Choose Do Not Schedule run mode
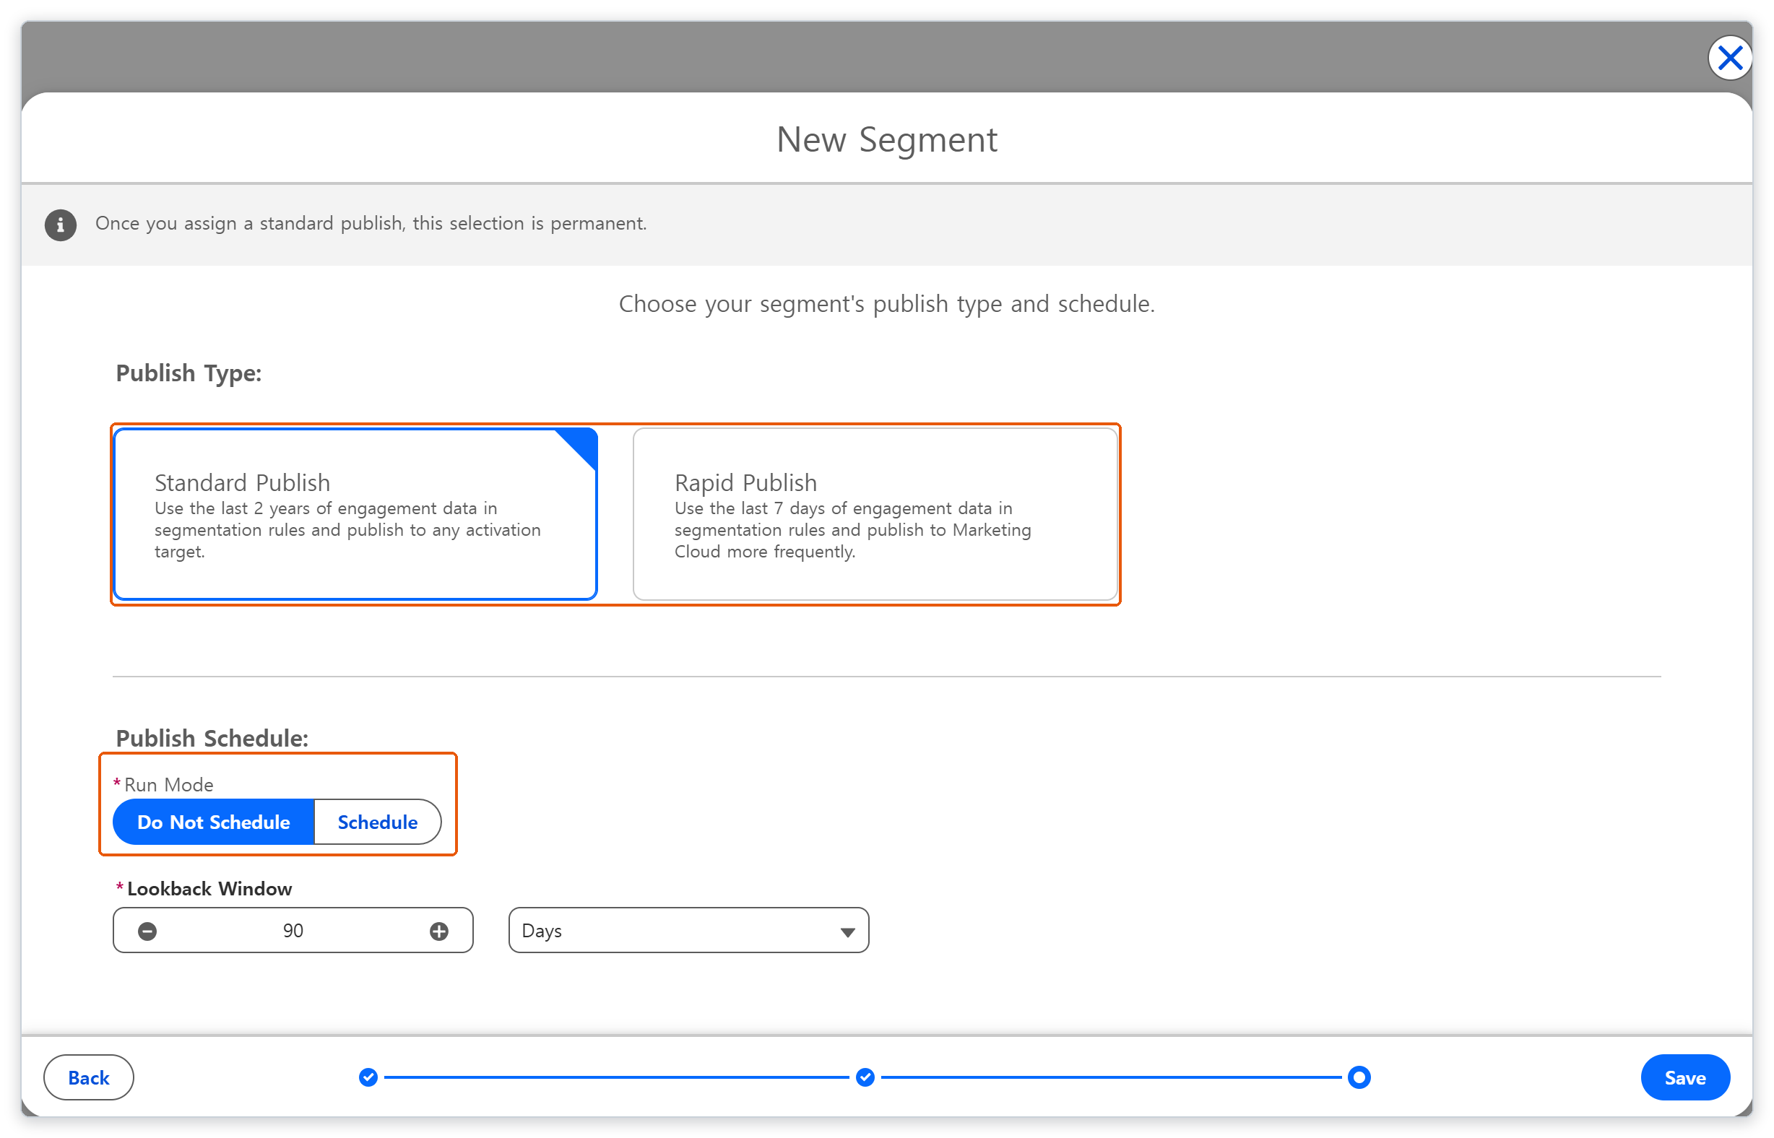 click(x=214, y=822)
